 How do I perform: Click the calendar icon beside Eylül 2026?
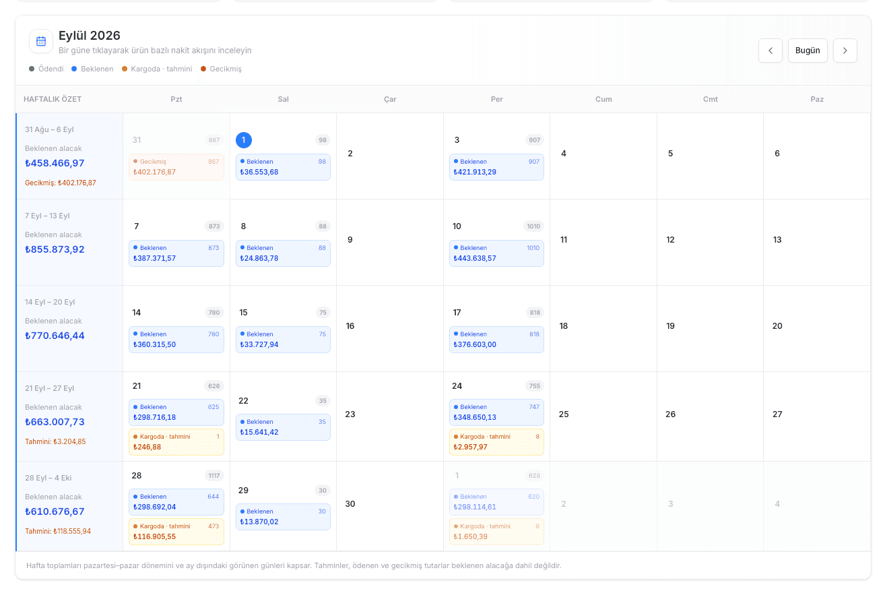[41, 41]
